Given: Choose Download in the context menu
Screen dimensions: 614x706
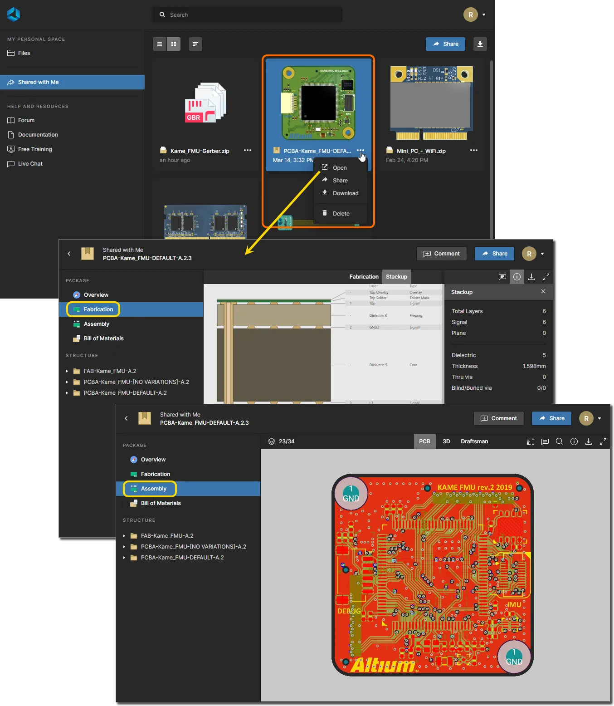Looking at the screenshot, I should (346, 193).
